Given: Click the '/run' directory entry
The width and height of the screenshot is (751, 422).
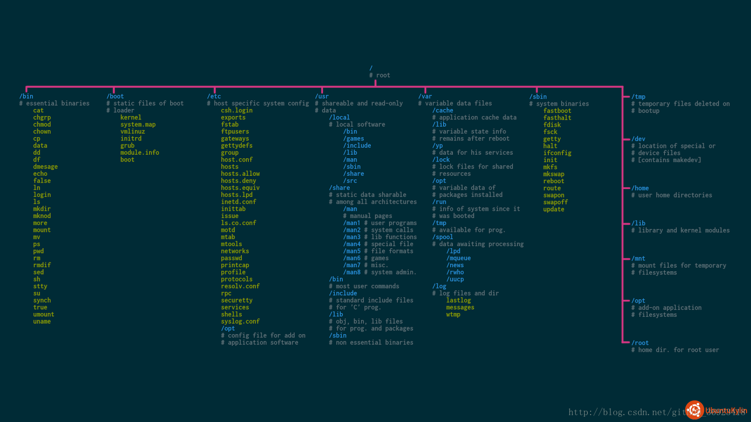Looking at the screenshot, I should [439, 202].
